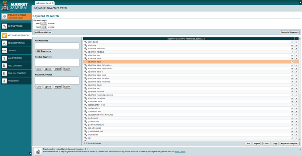This screenshot has width=302, height=156.
Task: Toggle checkmark for adventure travel row
Action: [292, 62]
